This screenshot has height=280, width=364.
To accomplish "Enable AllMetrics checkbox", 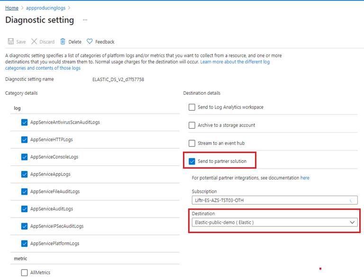I will click(x=25, y=272).
